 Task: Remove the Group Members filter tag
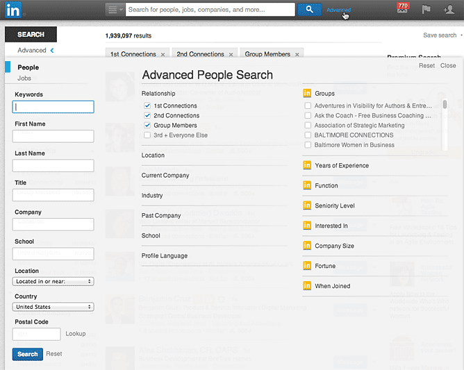297,54
